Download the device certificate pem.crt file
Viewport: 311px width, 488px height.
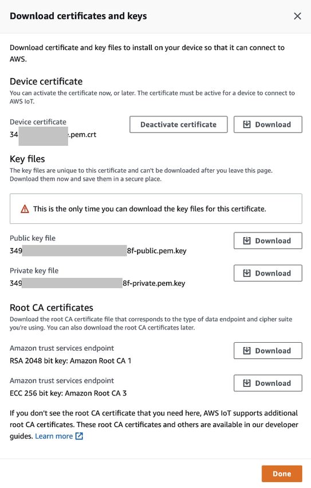point(268,125)
